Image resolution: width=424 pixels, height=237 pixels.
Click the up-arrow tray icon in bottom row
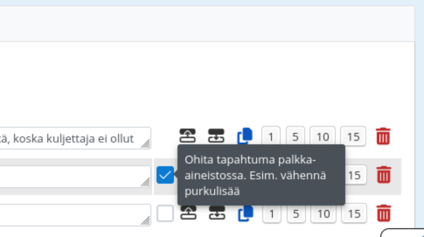pos(188,213)
